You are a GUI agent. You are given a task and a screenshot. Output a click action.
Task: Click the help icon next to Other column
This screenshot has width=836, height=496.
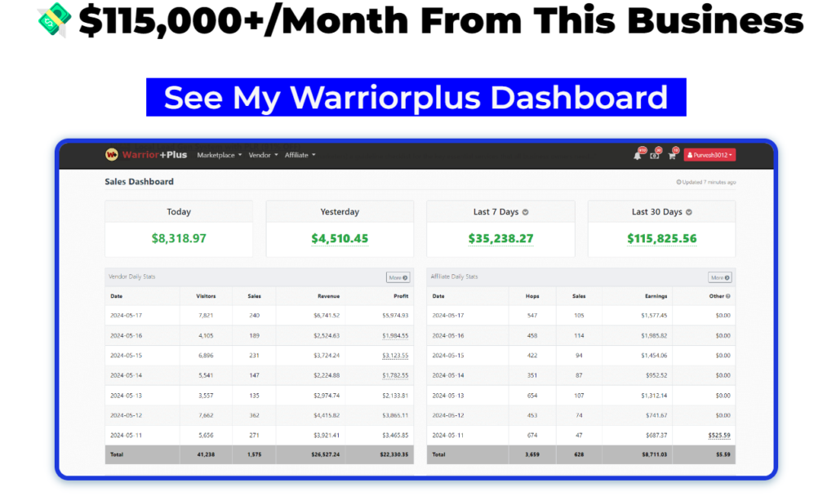coord(727,296)
